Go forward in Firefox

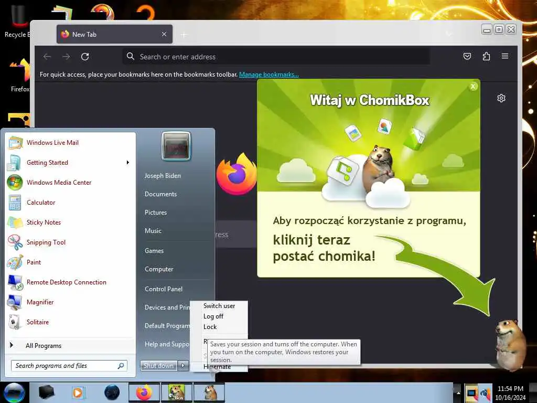66,57
